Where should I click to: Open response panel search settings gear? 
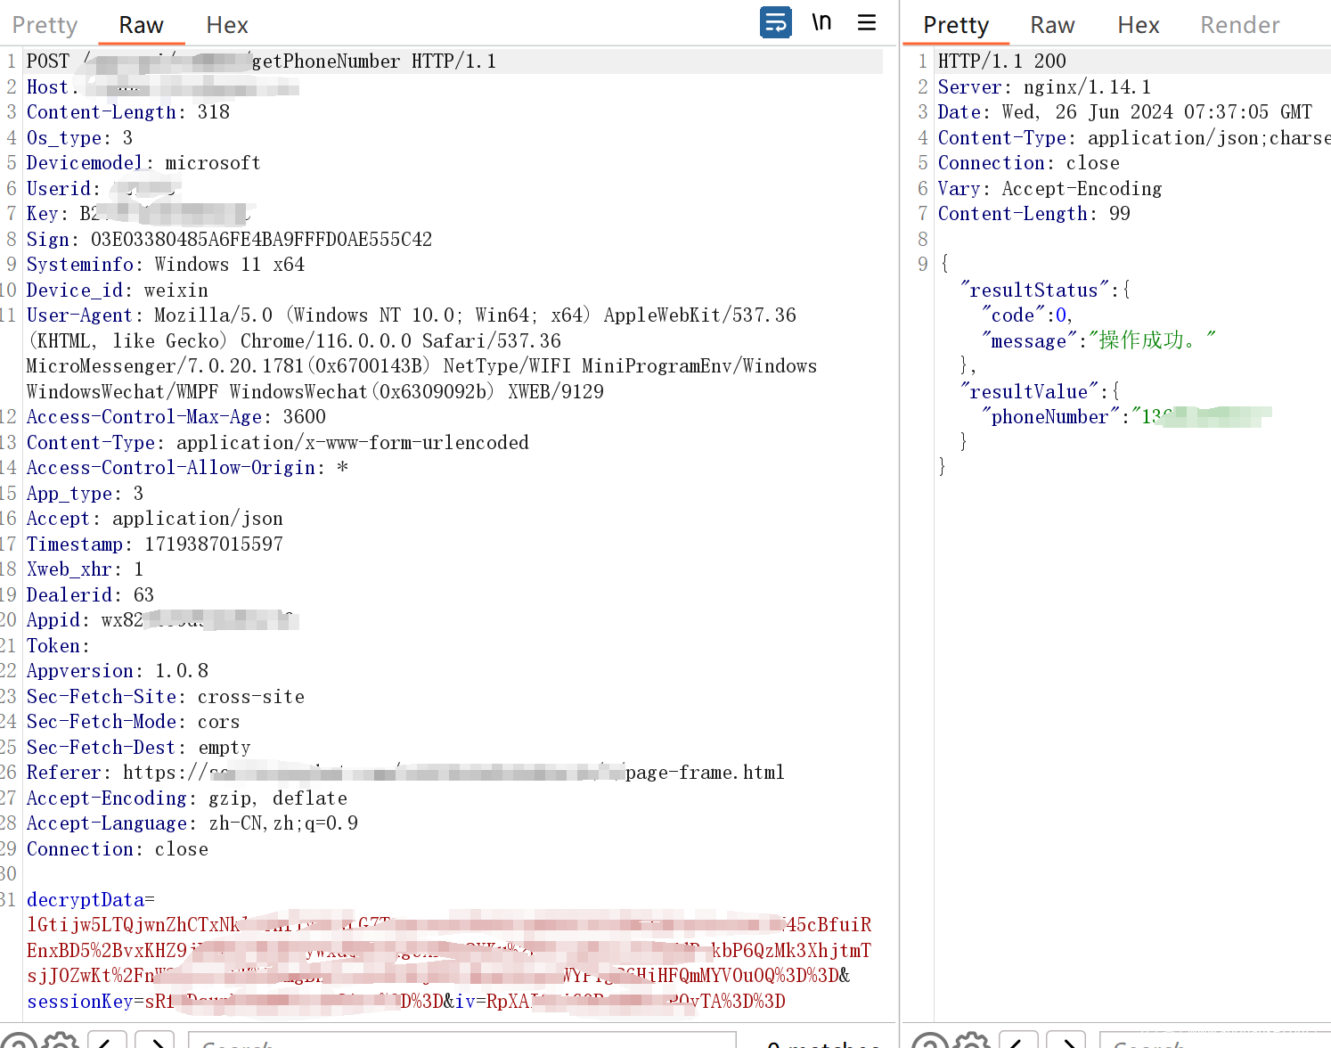click(x=972, y=1041)
